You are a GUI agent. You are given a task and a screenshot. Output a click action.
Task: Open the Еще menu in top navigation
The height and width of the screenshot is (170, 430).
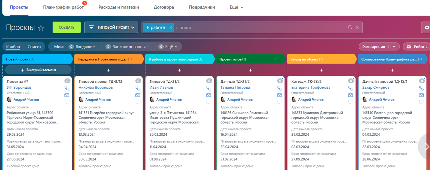click(236, 7)
